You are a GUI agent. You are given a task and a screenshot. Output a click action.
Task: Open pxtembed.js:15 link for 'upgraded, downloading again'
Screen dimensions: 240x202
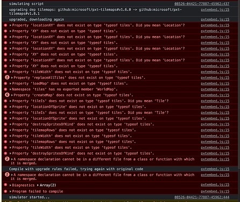click(215, 19)
